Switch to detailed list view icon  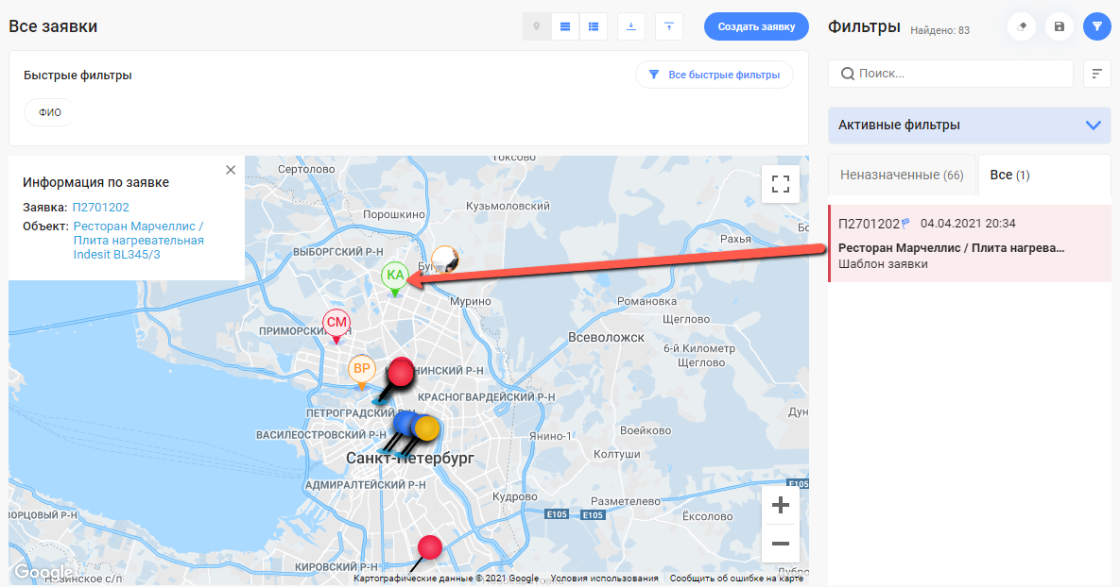point(594,27)
